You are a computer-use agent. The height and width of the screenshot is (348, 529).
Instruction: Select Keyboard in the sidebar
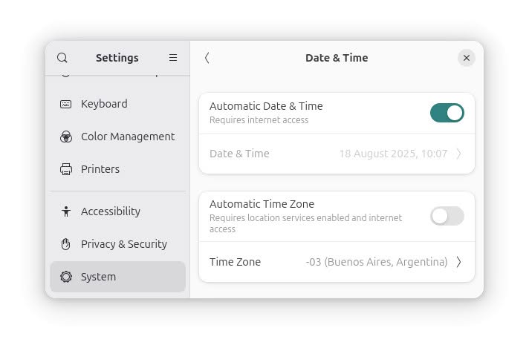(117, 104)
